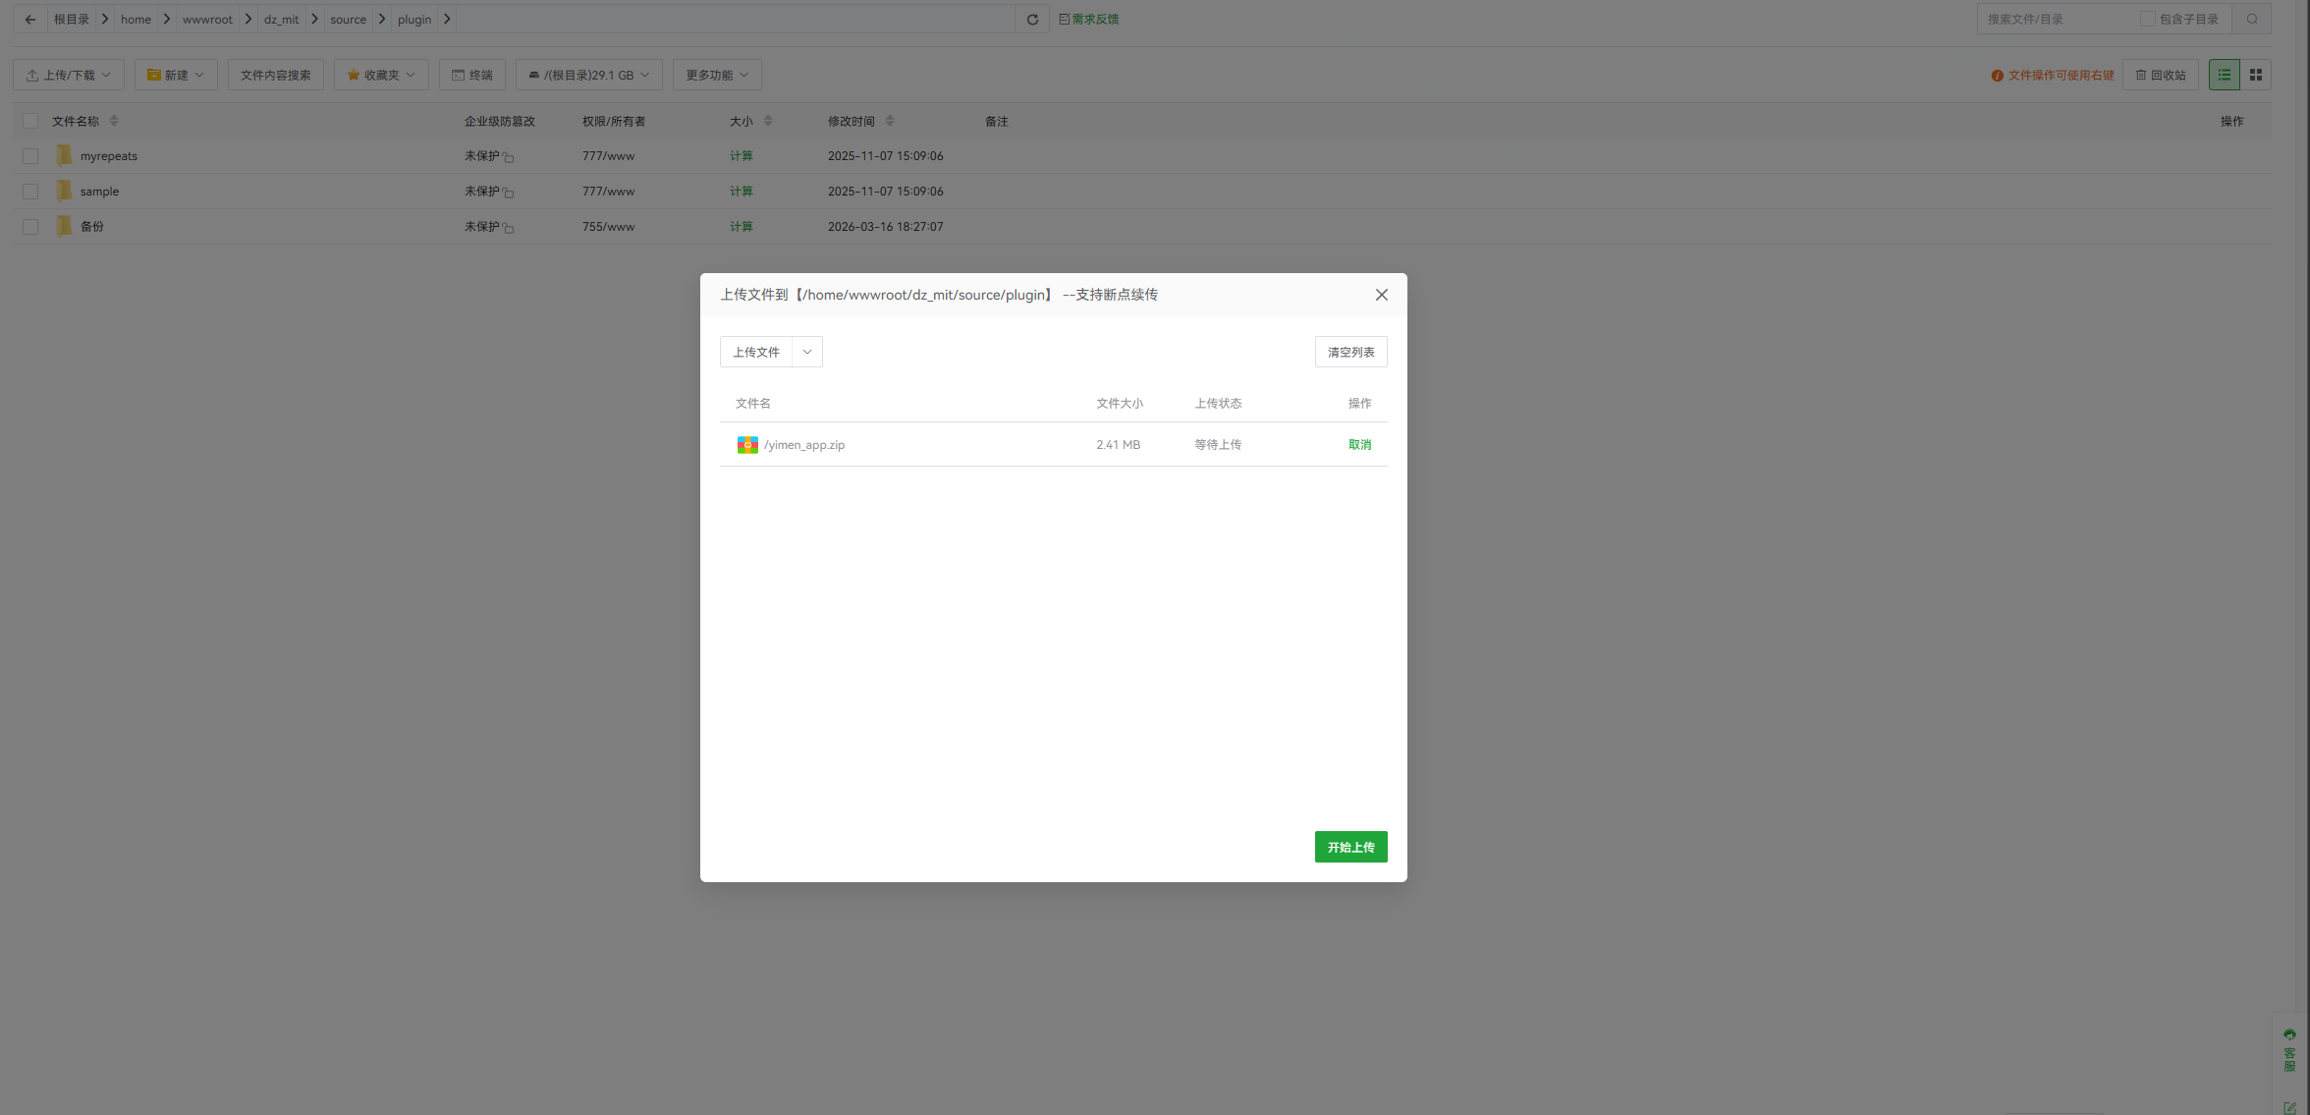
Task: Click the refresh directory icon
Action: (x=1032, y=19)
